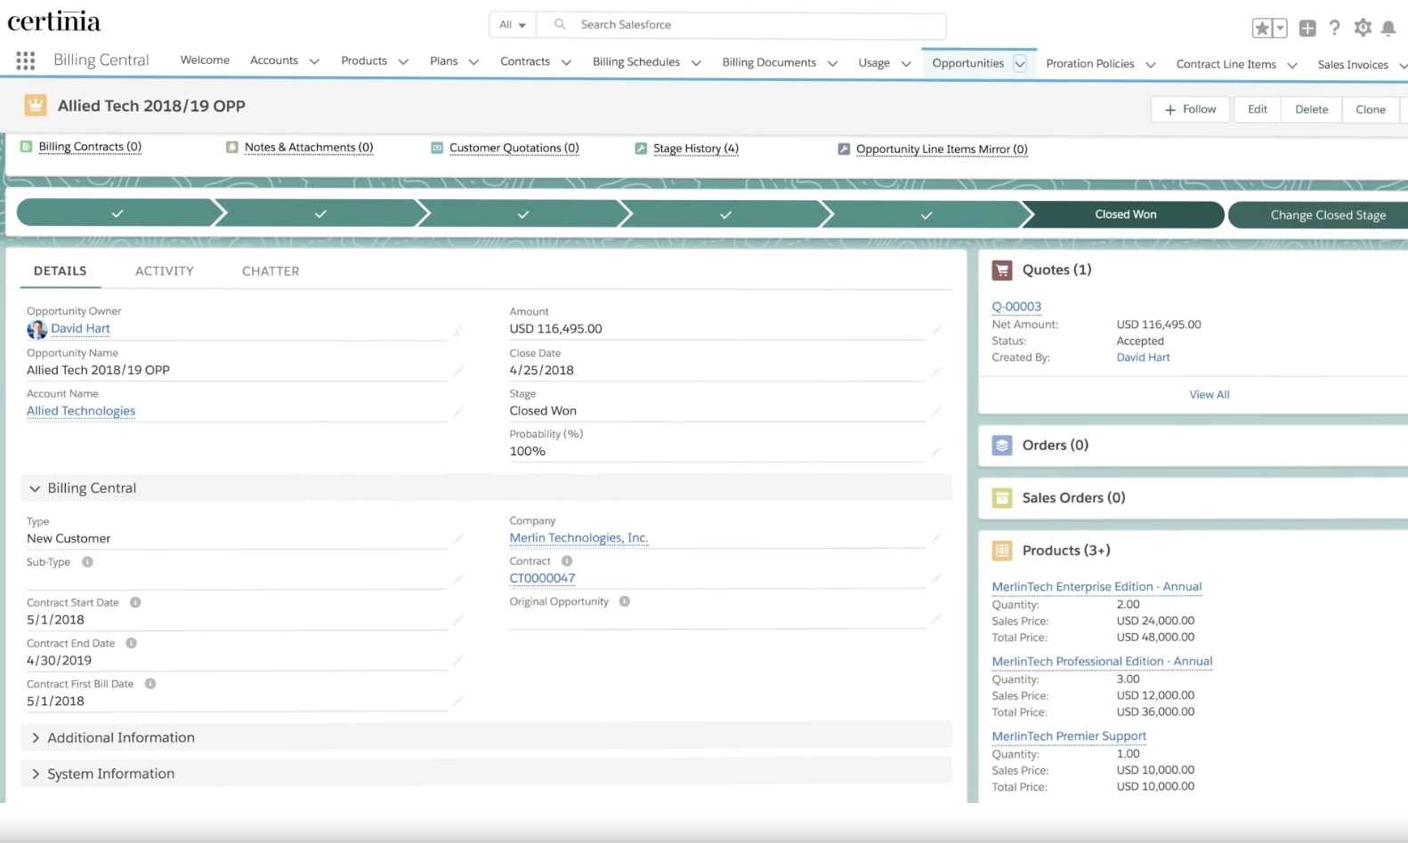Screen dimensions: 1408x843
Task: Open the Setup gear icon
Action: tap(1363, 28)
